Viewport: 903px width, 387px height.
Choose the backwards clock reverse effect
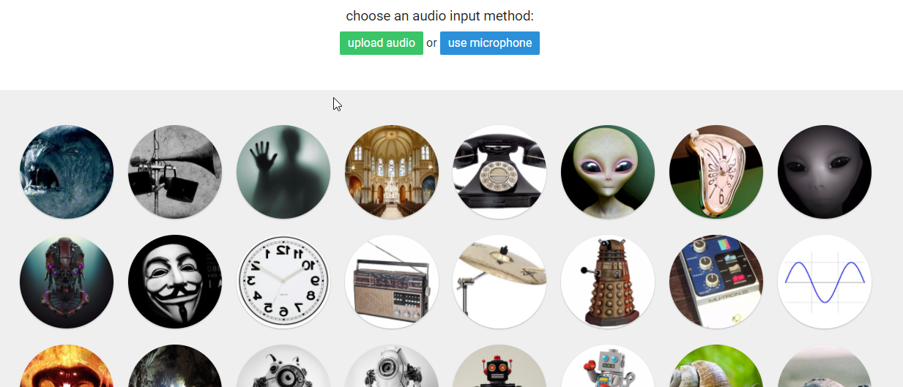(283, 282)
